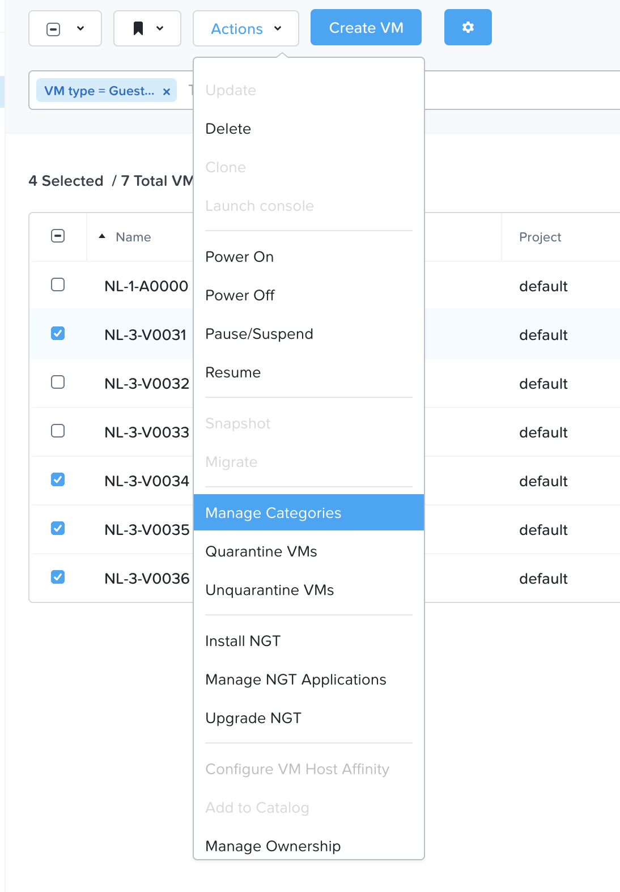620x892 pixels.
Task: Open the bookmark saved filters dropdown
Action: [147, 28]
